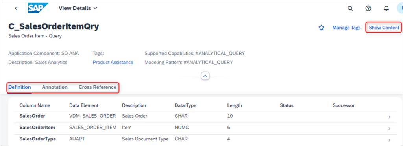The height and width of the screenshot is (146, 403).
Task: Click the Sales Document Type description
Action: click(145, 139)
